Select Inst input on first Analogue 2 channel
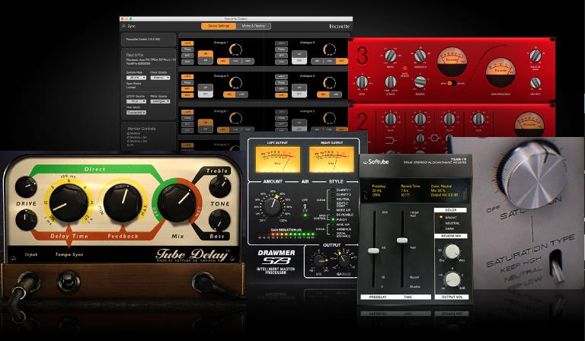Screen dimensions: 585x341 pos(341,61)
